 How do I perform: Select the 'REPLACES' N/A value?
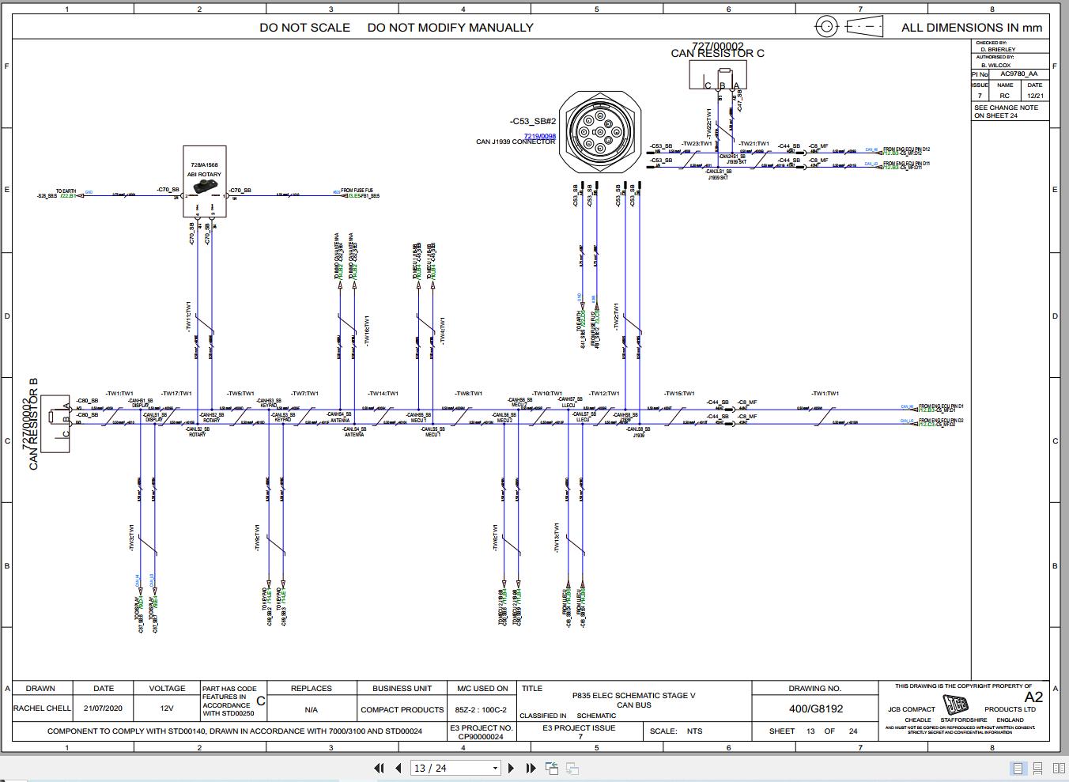point(311,710)
